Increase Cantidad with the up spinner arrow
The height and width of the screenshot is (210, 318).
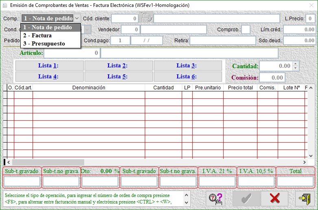(x=296, y=64)
